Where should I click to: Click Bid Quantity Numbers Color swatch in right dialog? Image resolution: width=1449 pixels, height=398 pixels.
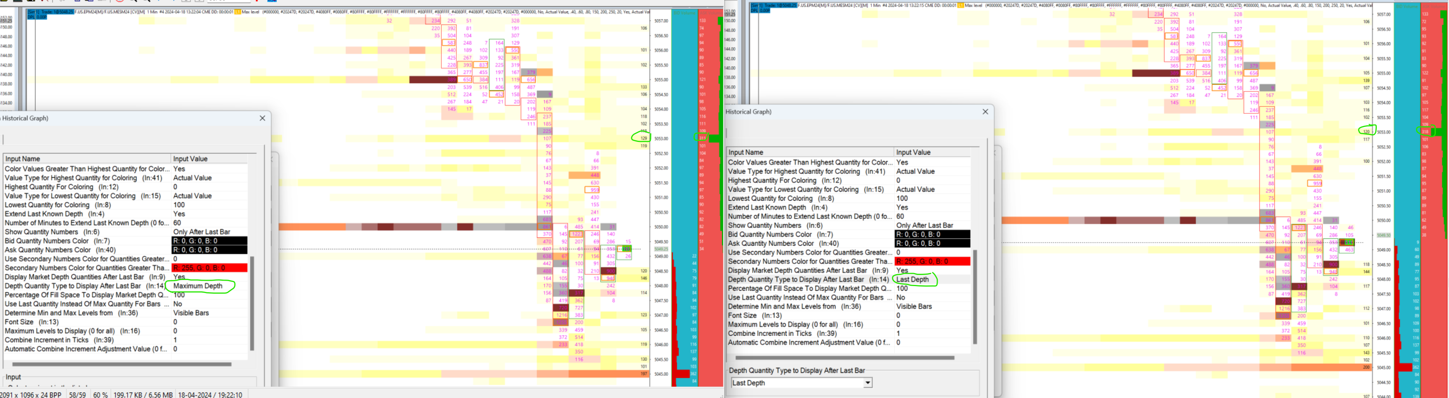(933, 234)
